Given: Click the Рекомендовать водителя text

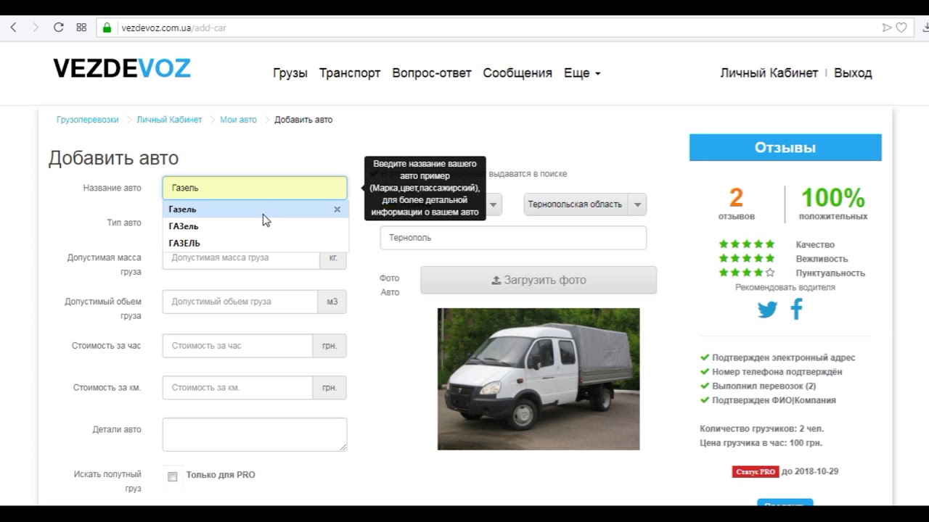Looking at the screenshot, I should tap(785, 287).
